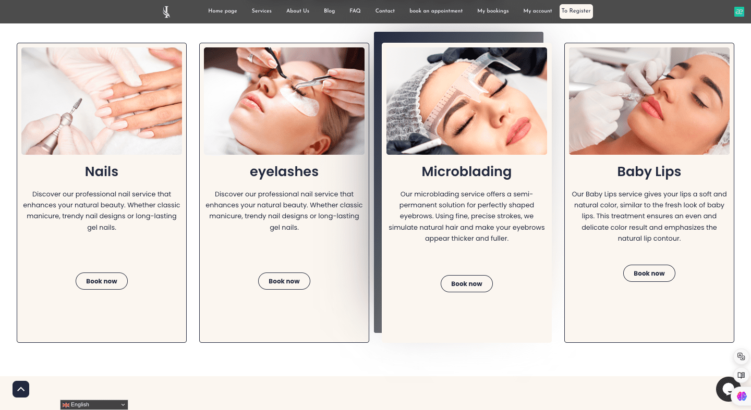751x410 pixels.
Task: Click the green extension icon in the top-right
Action: click(739, 11)
